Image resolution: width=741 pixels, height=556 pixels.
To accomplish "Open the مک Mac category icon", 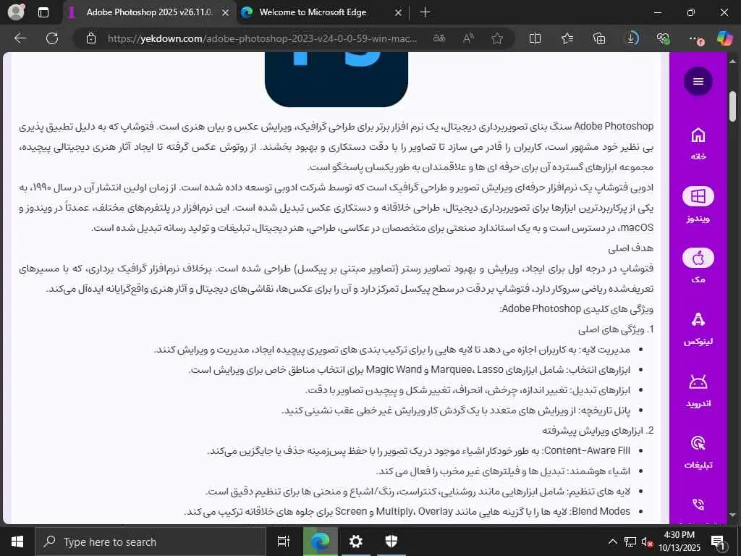I will pos(698,258).
